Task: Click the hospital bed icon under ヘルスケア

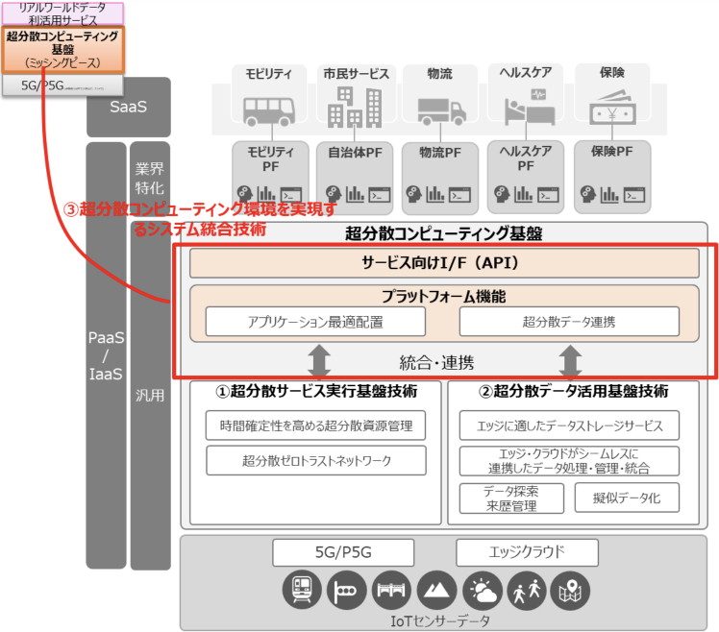Action: (525, 107)
